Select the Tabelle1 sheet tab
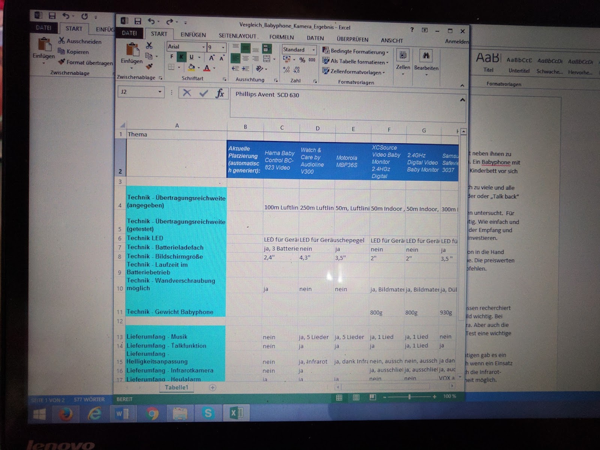 [x=177, y=387]
